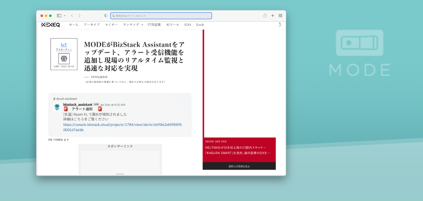
Task: Click the XEXEQ site logo
Action: [50, 25]
